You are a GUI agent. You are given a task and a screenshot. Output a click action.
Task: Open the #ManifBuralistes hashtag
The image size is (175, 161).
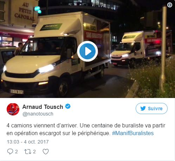[x=133, y=133]
